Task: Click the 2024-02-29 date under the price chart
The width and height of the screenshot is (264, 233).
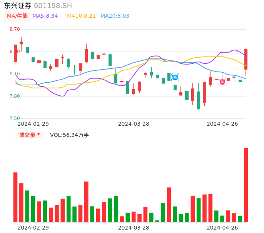Action: pyautogui.click(x=33, y=124)
